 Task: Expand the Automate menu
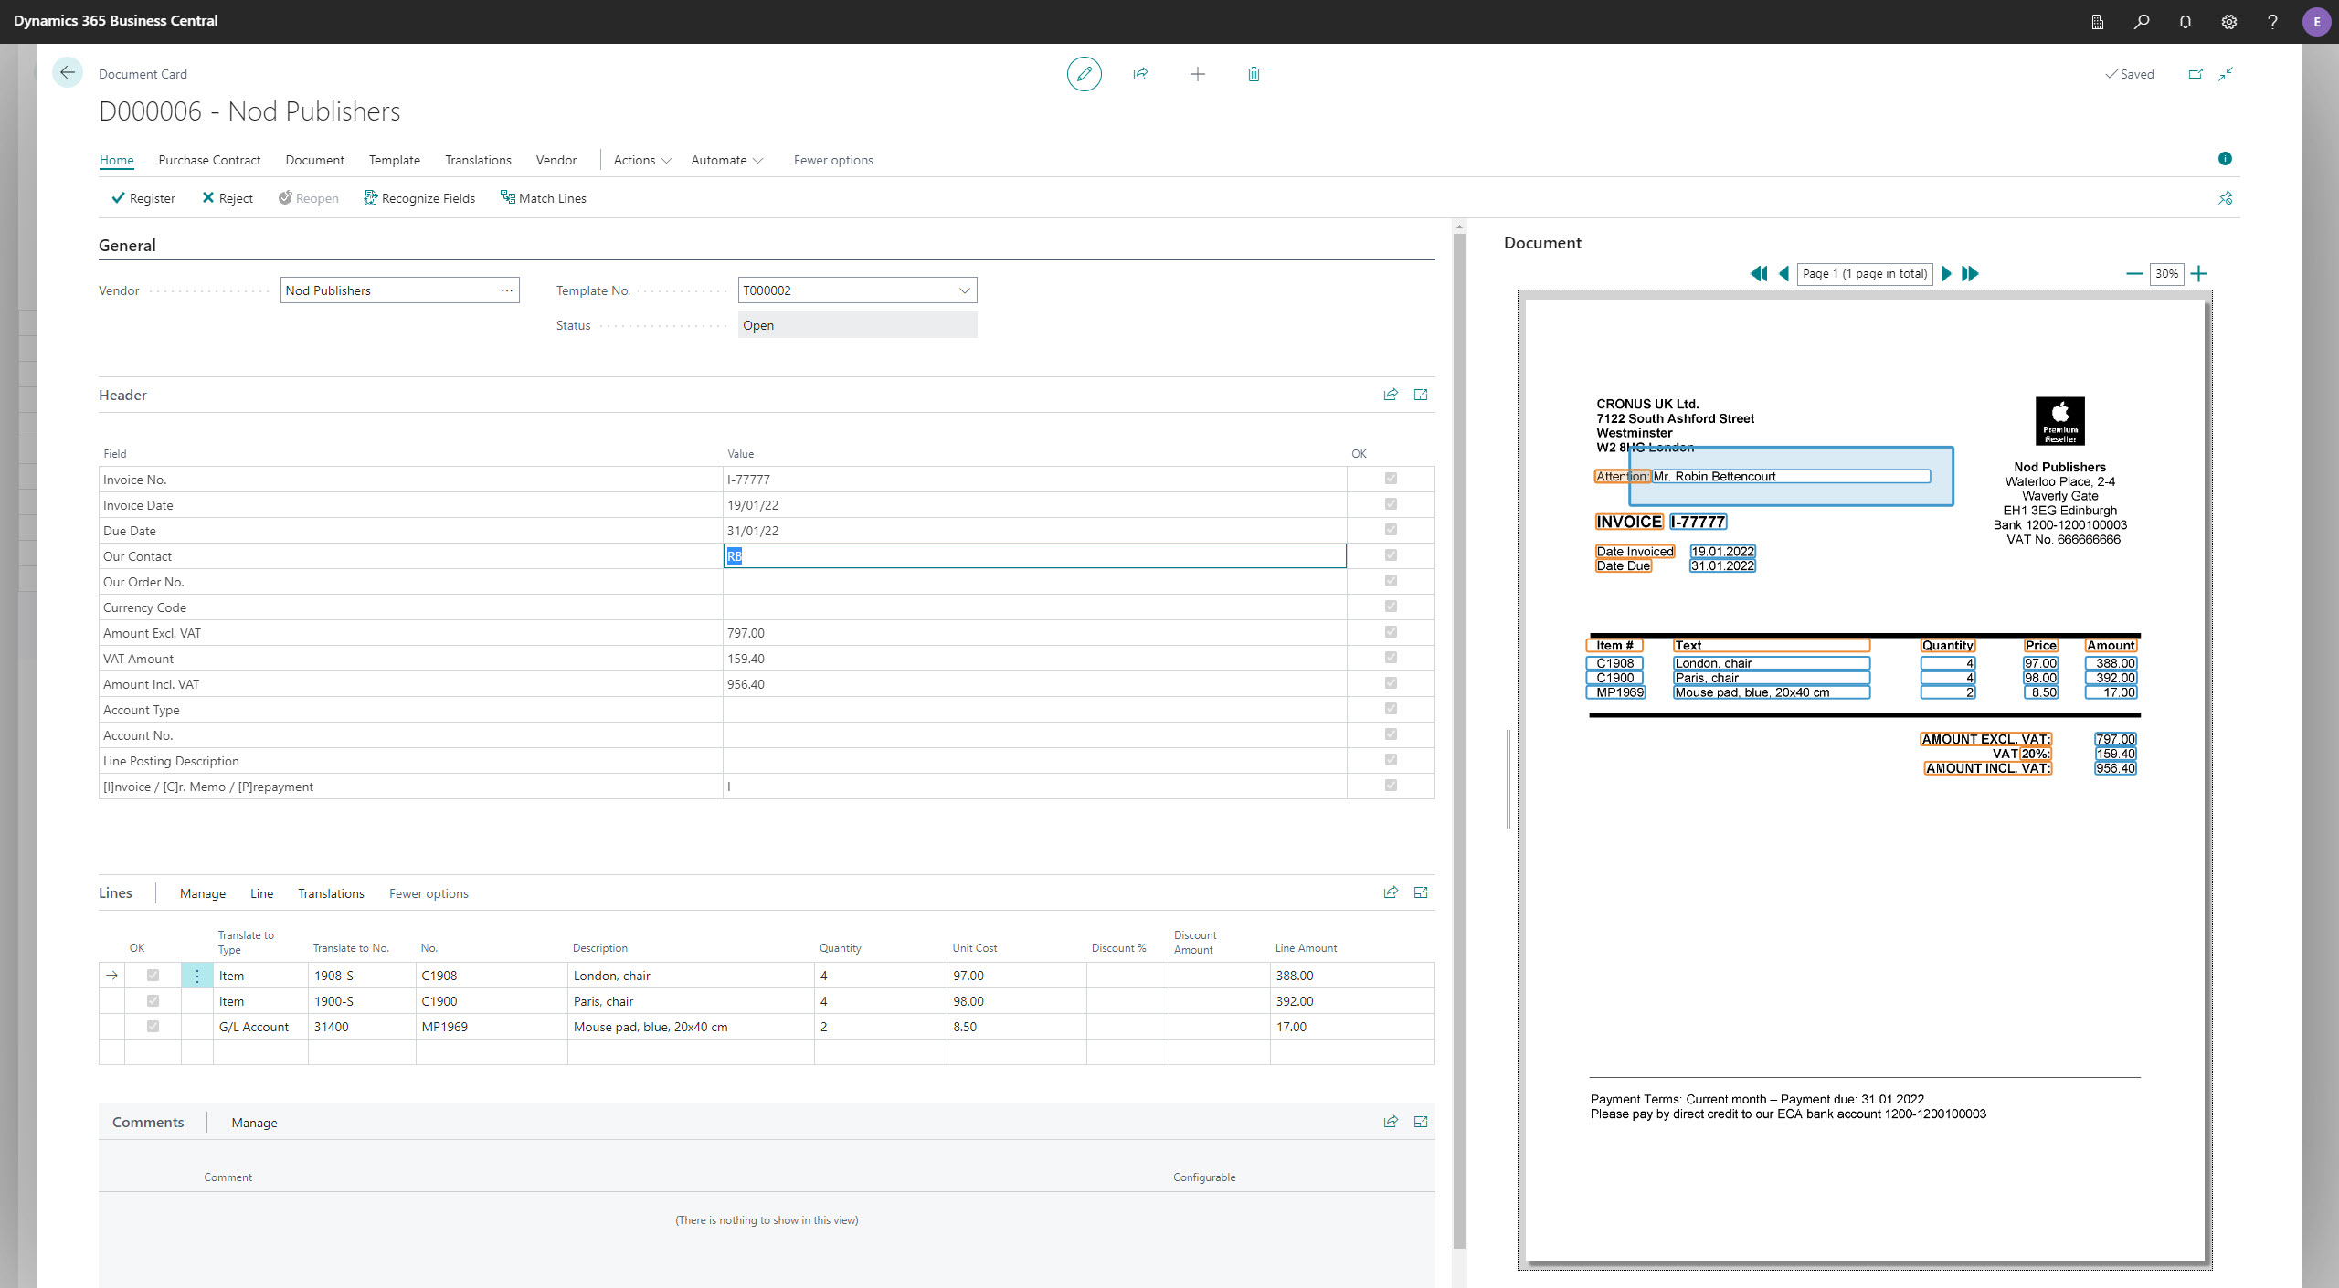click(726, 160)
